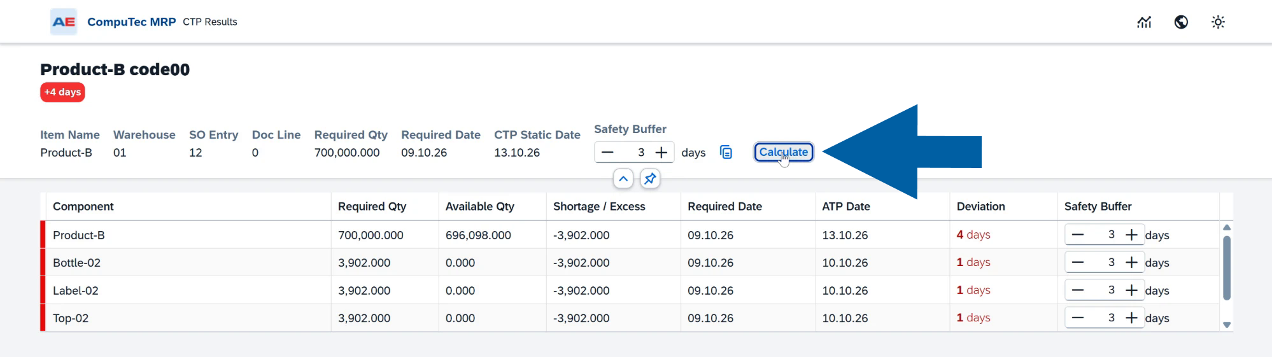The width and height of the screenshot is (1272, 357).
Task: Toggle the light theme sun icon
Action: tap(1218, 22)
